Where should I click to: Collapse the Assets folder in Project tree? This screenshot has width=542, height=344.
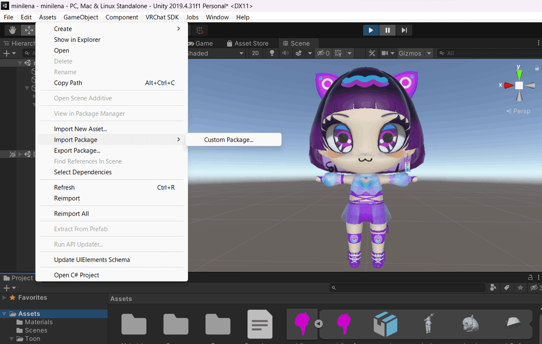point(5,314)
